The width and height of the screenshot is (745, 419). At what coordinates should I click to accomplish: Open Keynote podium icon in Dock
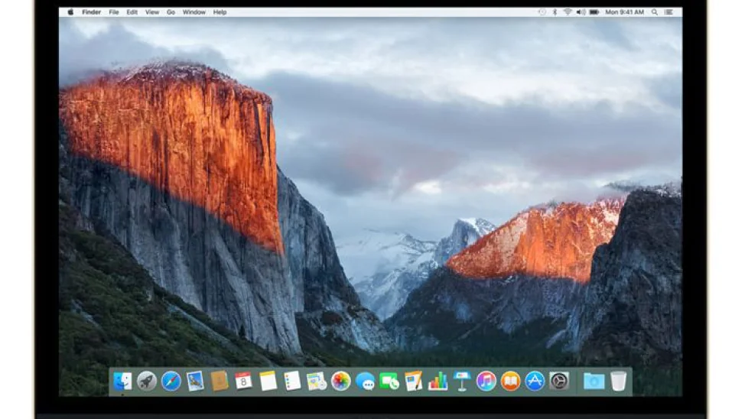tap(462, 381)
